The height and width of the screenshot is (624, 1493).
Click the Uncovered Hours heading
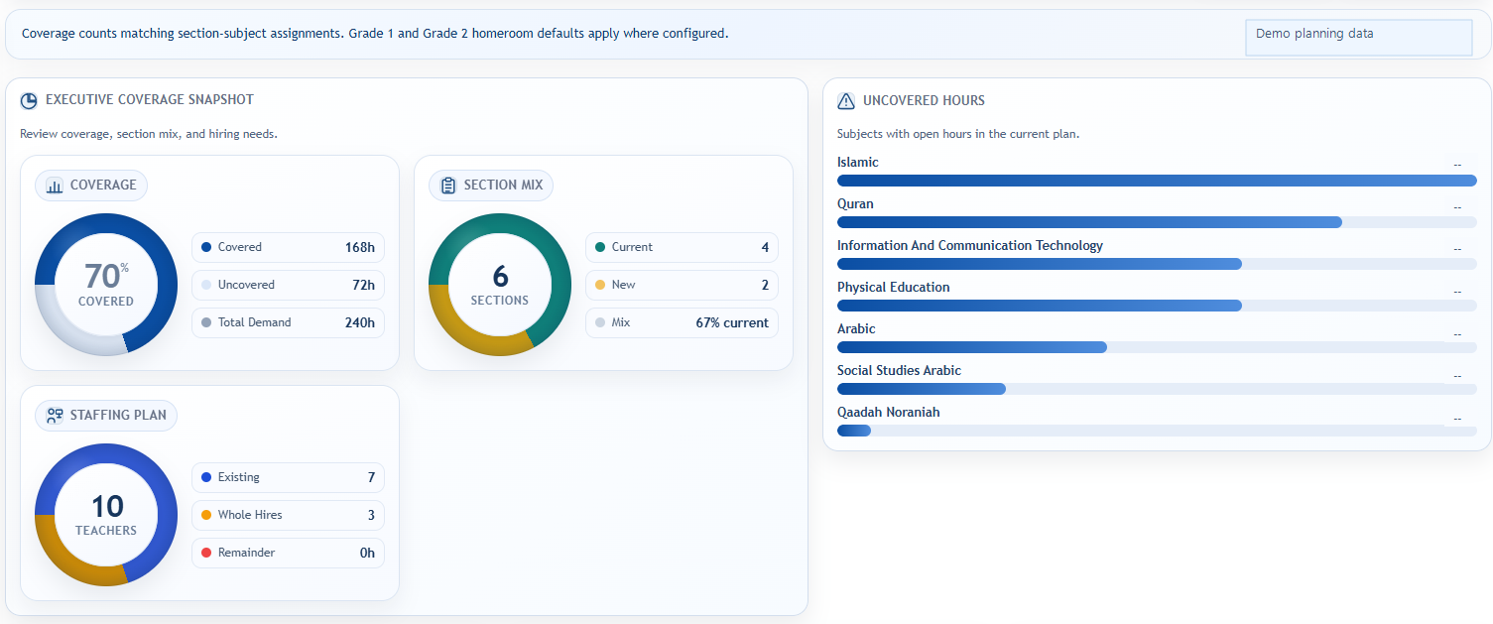pyautogui.click(x=924, y=101)
